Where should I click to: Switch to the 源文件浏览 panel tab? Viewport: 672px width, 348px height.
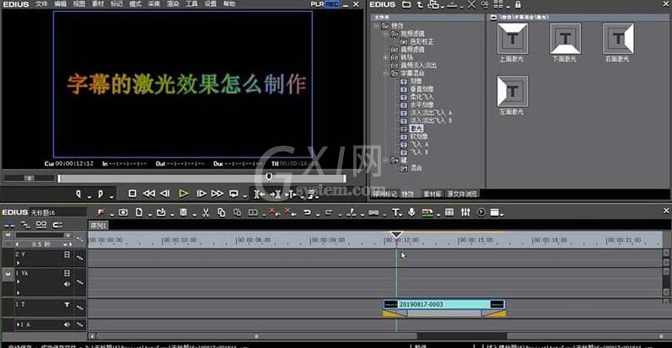point(462,194)
